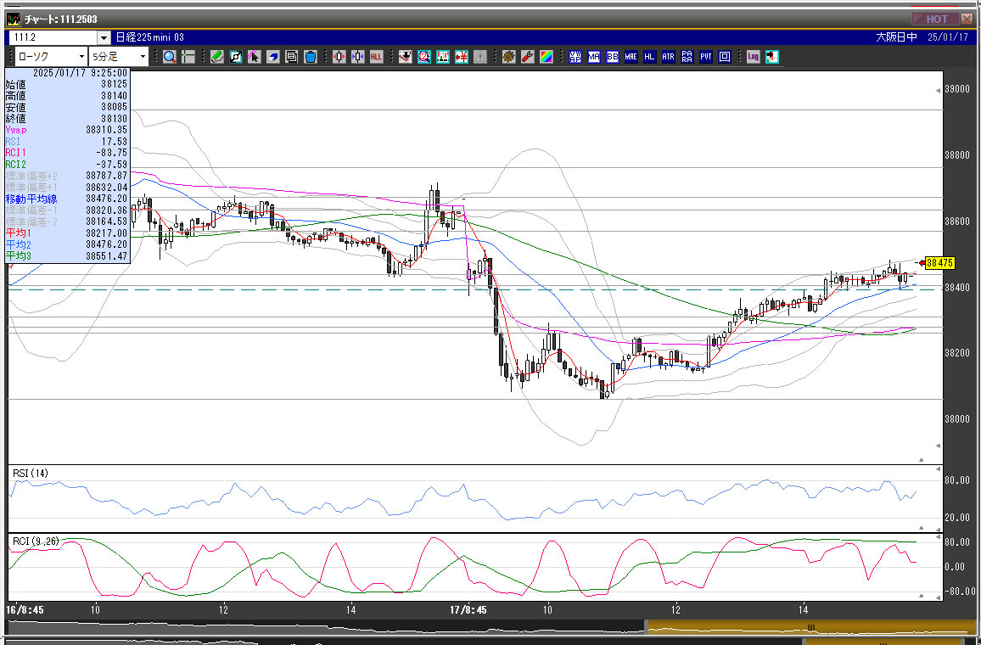Click the 平均2 legend row
981x645 pixels.
pyautogui.click(x=66, y=244)
